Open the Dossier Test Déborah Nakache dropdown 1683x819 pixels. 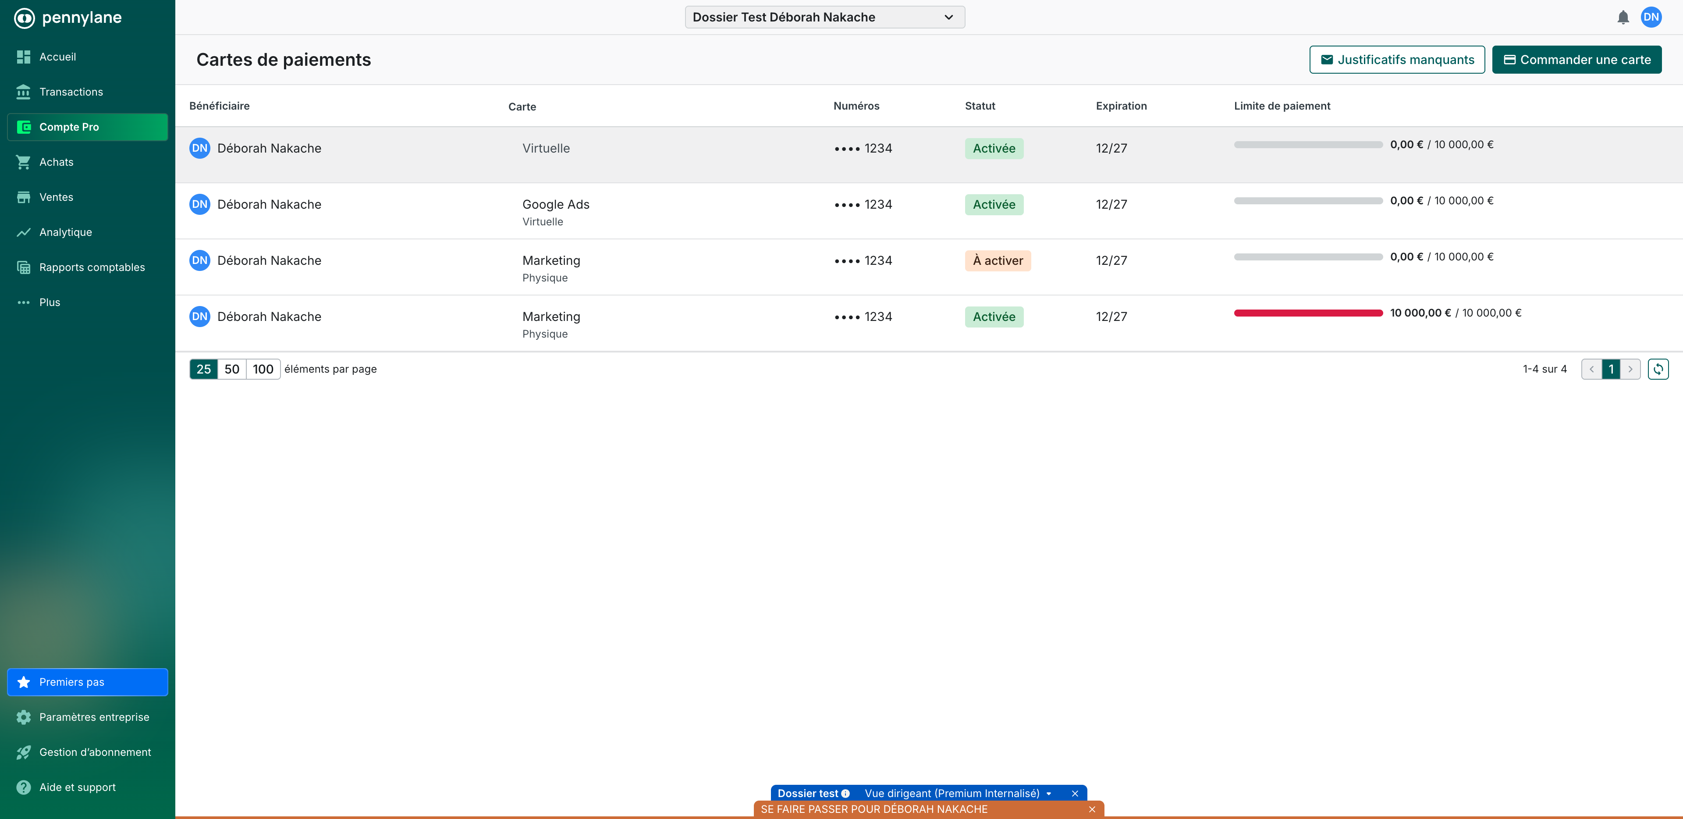(x=824, y=17)
